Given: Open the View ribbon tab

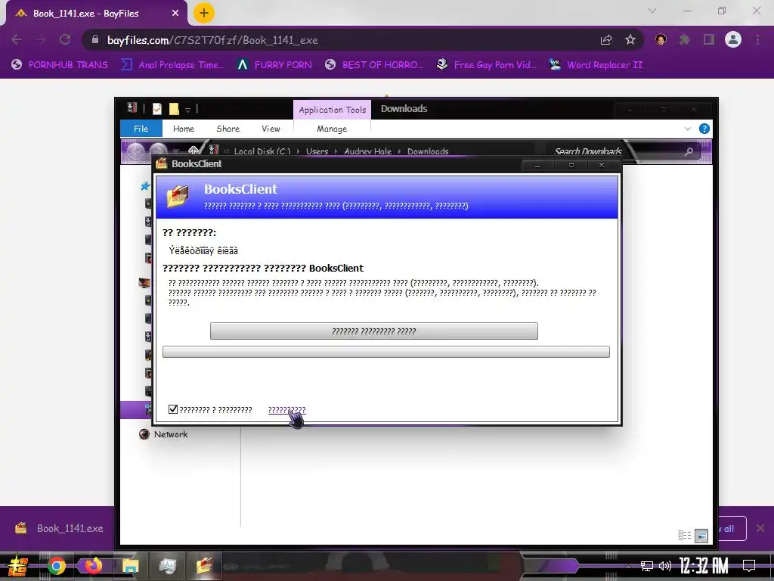Looking at the screenshot, I should [x=271, y=129].
